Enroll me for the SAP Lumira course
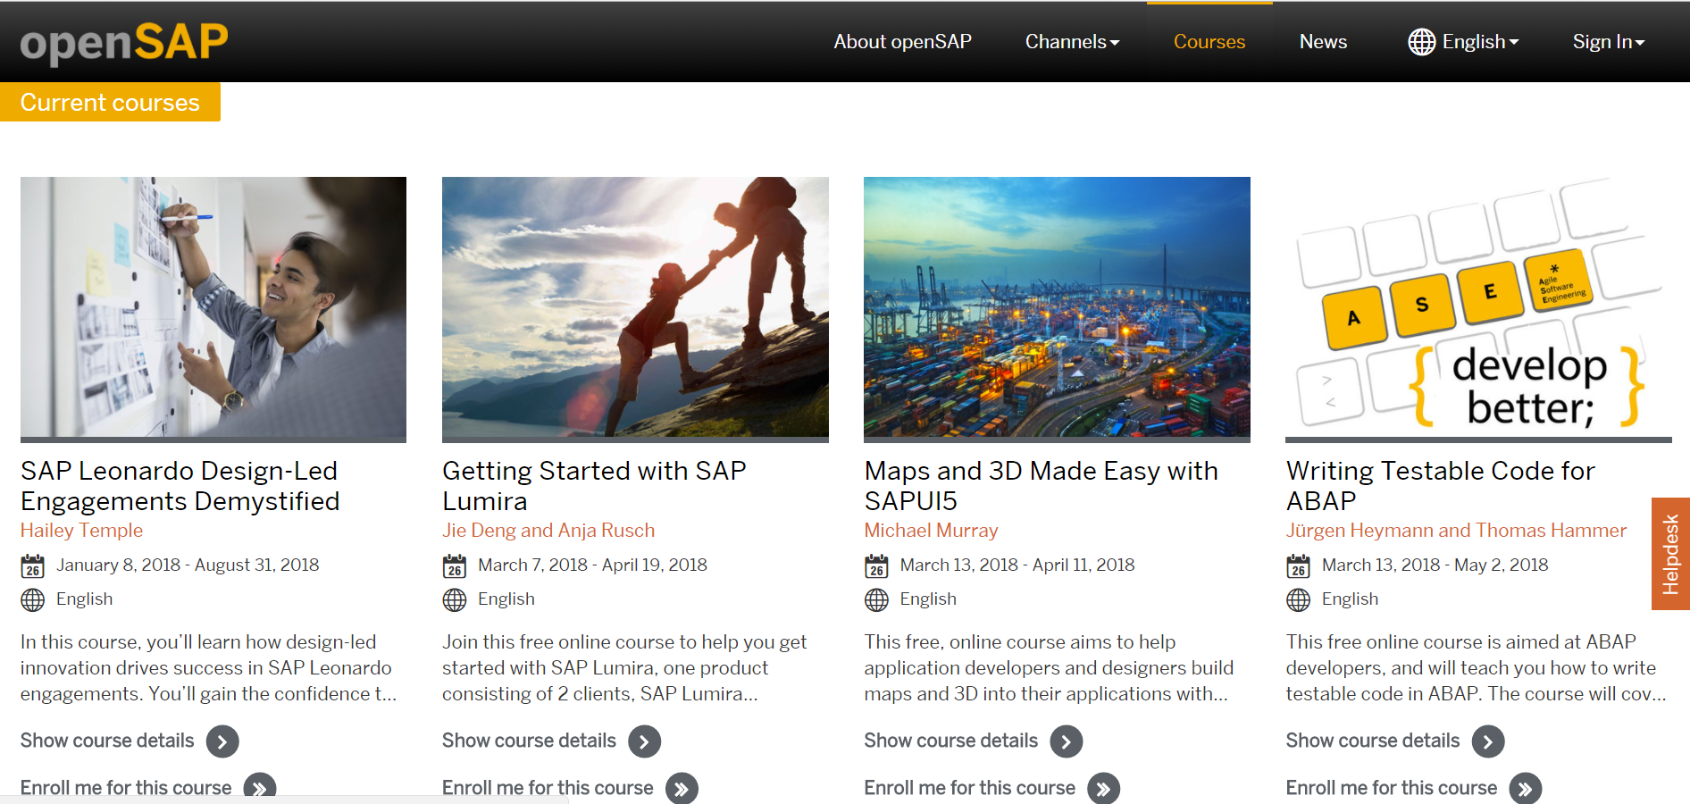1690x804 pixels. click(548, 788)
